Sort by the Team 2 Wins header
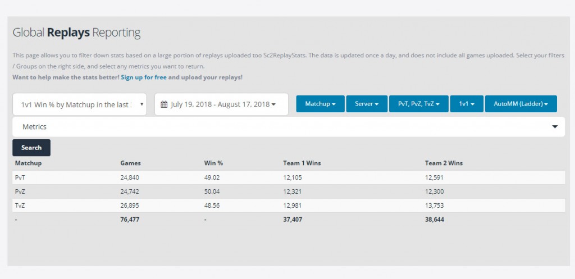Screen dimensions: 575x279 [x=444, y=163]
